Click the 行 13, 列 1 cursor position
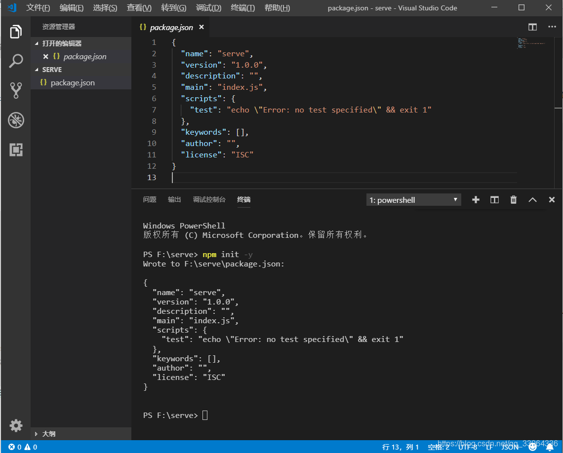The height and width of the screenshot is (453, 563). pyautogui.click(x=401, y=447)
